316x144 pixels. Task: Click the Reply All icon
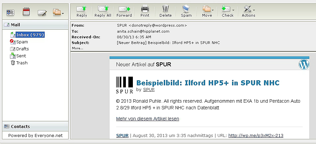(103, 11)
